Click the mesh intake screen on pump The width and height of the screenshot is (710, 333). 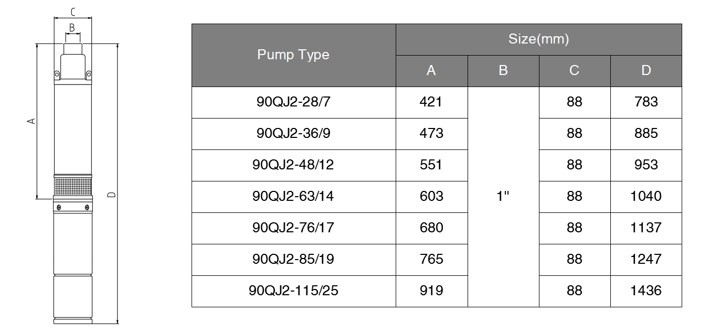pos(73,187)
